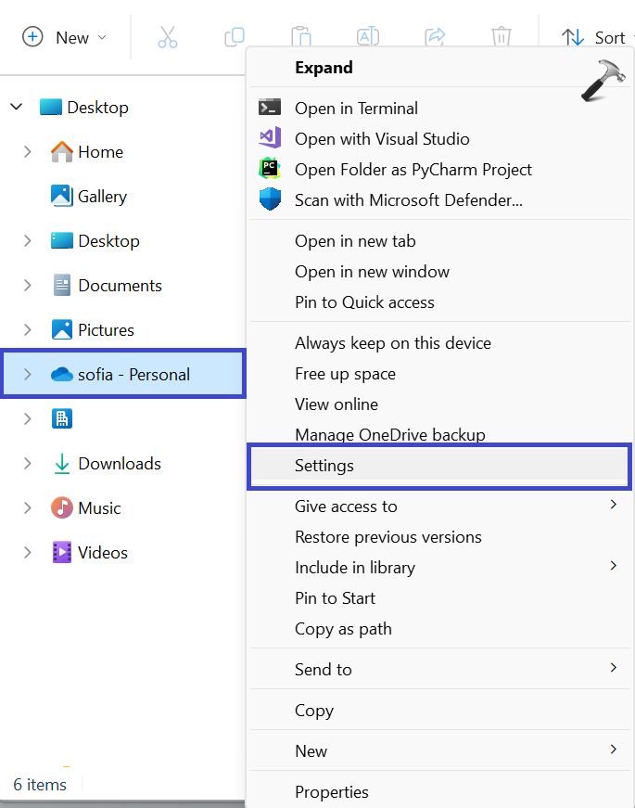This screenshot has width=635, height=808.
Task: Click the Share icon in toolbar
Action: pos(435,37)
